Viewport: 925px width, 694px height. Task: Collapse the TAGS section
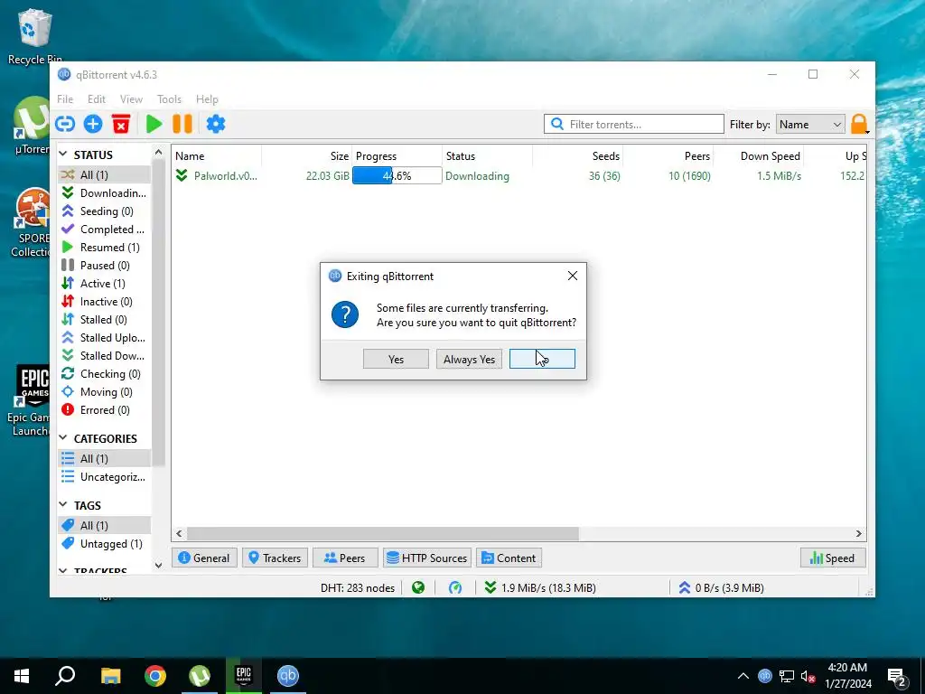(63, 504)
